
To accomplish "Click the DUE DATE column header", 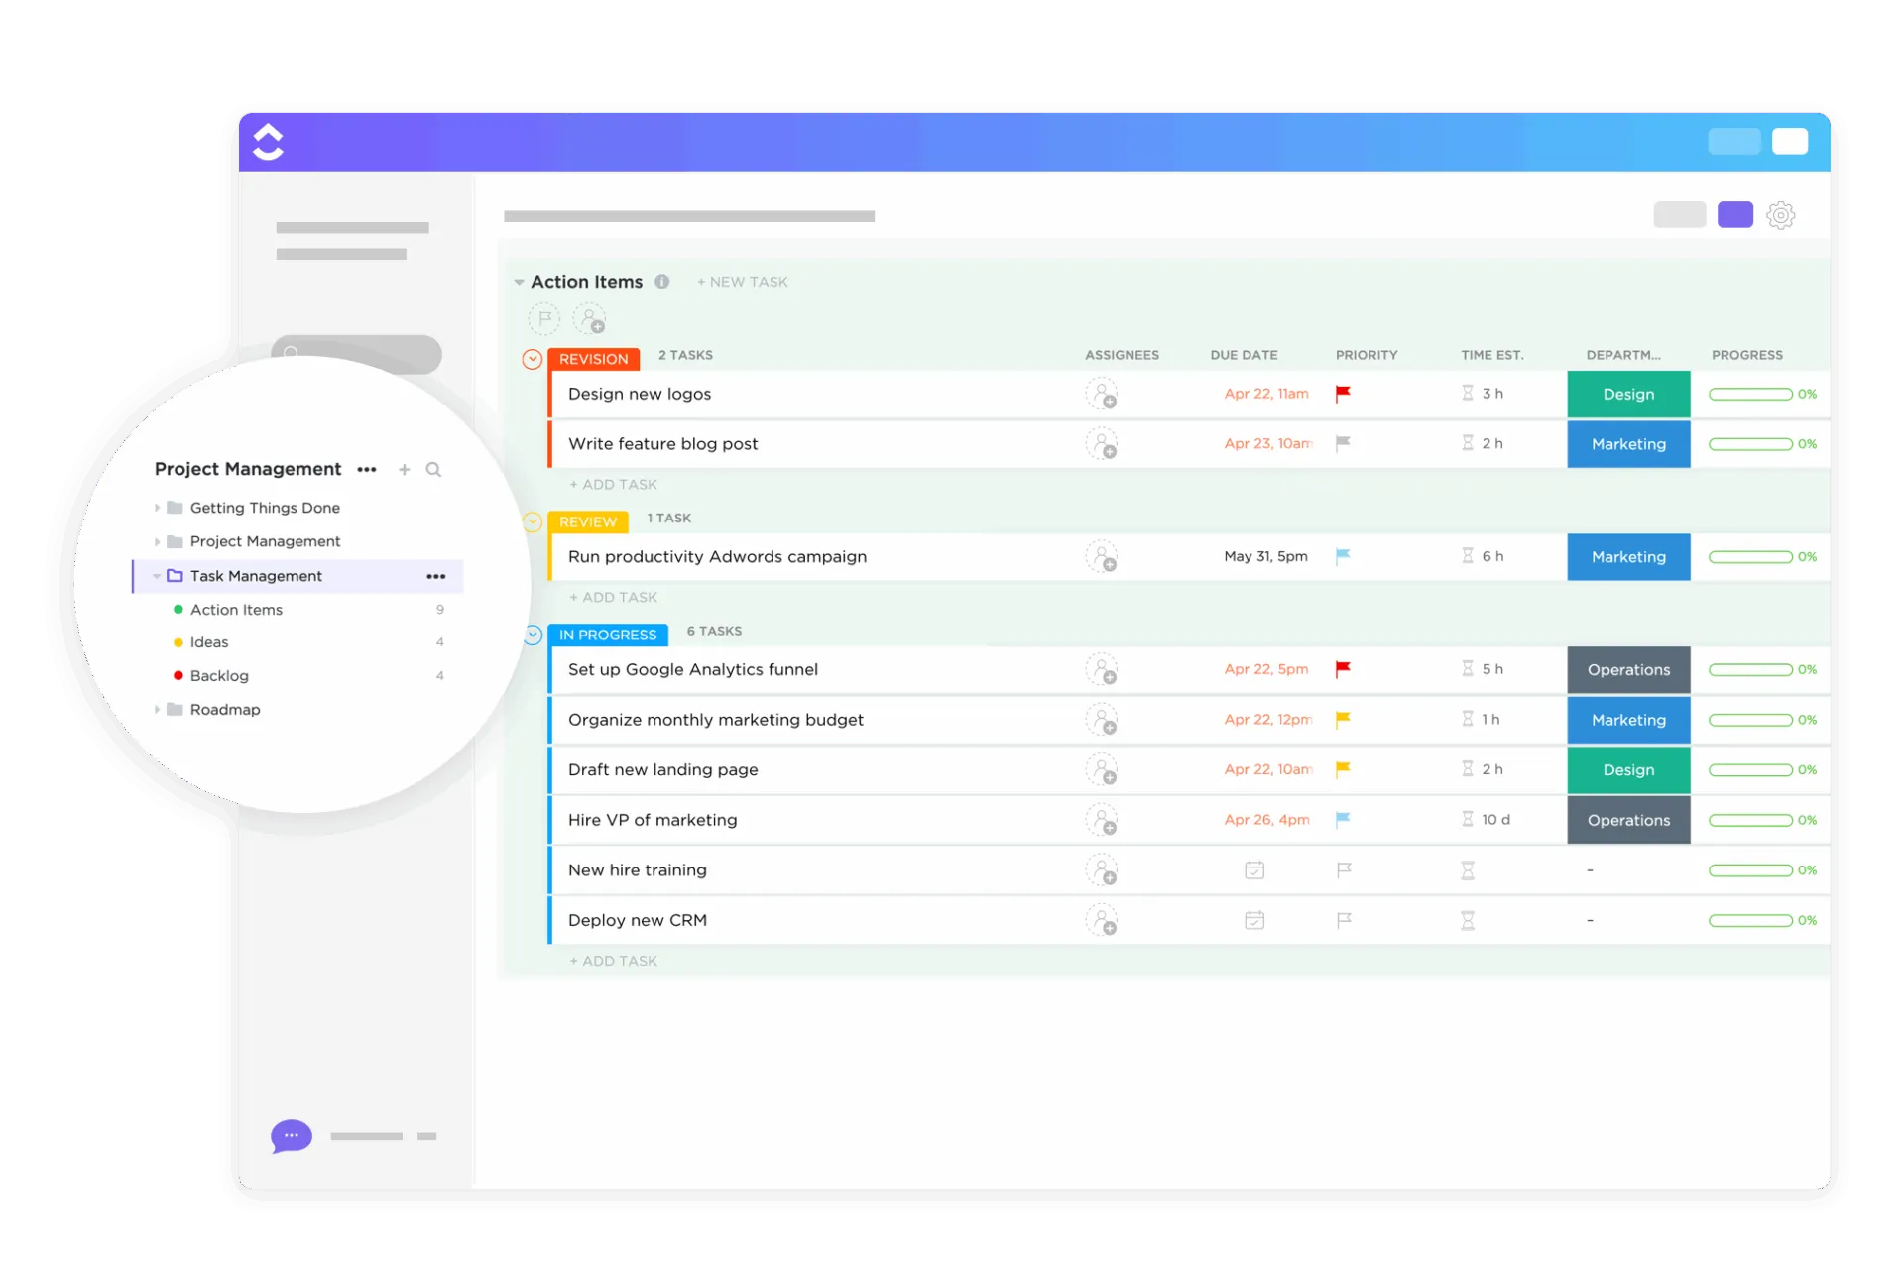I will click(1244, 355).
